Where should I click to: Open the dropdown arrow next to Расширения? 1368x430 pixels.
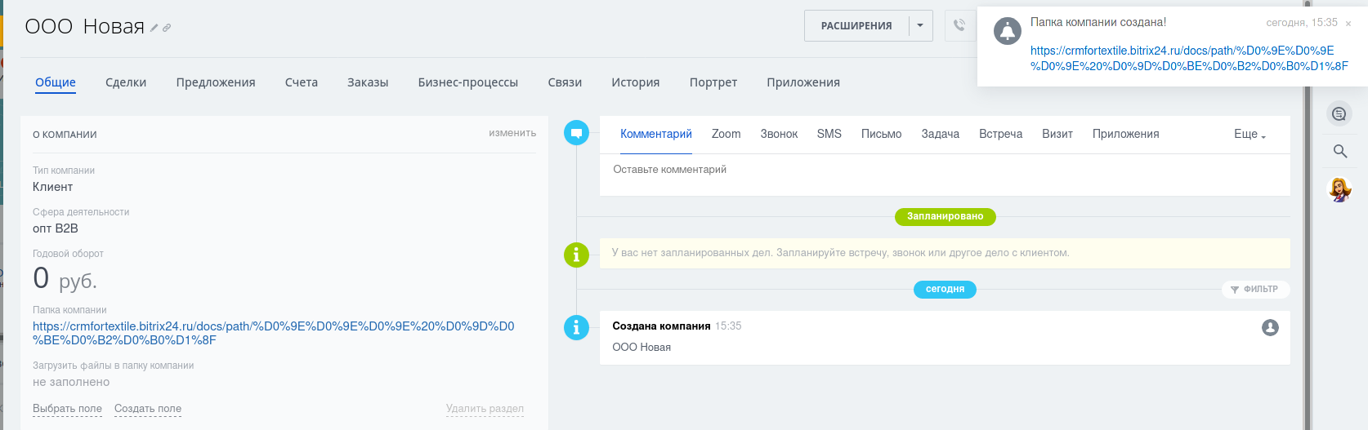point(920,25)
